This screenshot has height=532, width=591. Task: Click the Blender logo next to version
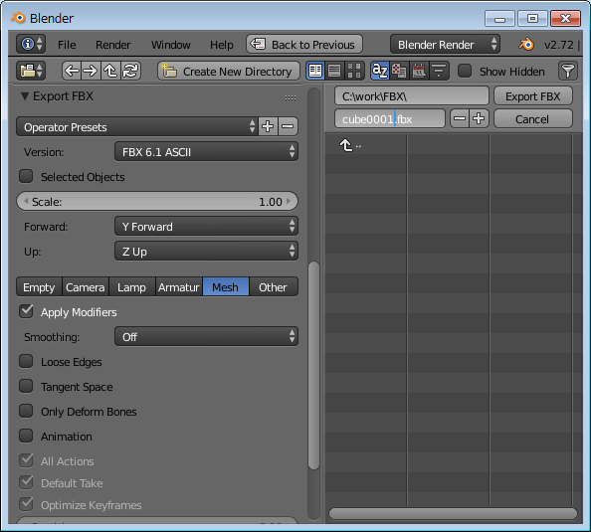click(x=526, y=45)
